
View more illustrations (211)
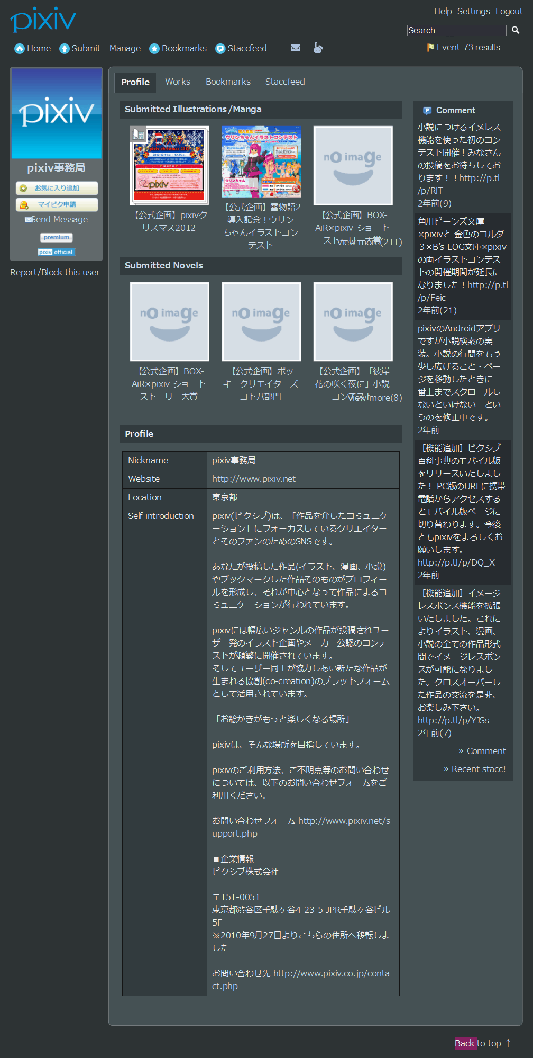370,241
